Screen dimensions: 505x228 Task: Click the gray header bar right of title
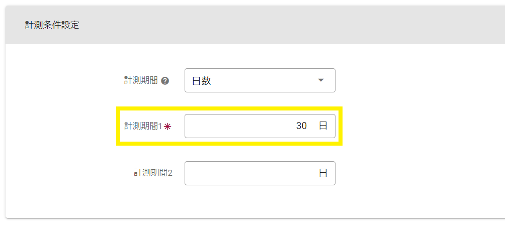(x=302, y=25)
